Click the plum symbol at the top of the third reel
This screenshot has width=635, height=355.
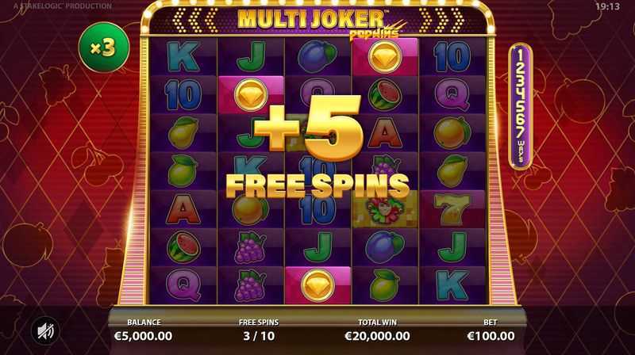tap(317, 56)
